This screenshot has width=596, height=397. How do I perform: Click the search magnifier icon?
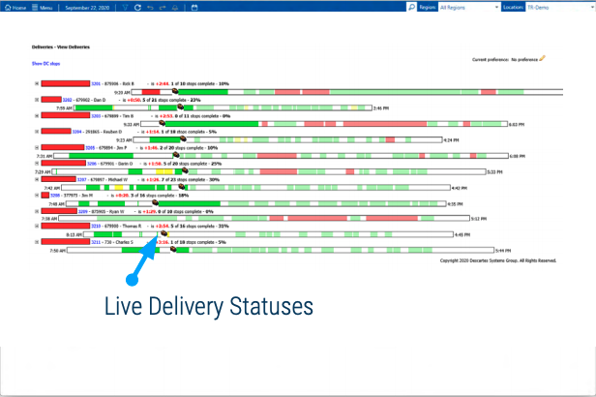[x=411, y=7]
